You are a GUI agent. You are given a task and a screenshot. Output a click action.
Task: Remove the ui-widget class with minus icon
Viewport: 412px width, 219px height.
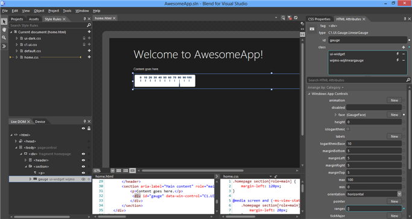tap(404, 54)
